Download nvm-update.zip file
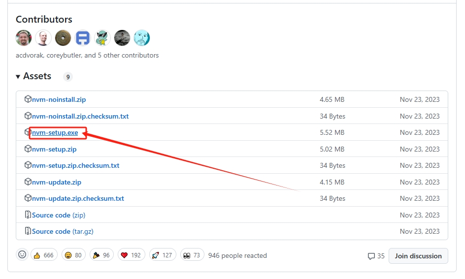This screenshot has height=279, width=465. [x=57, y=182]
